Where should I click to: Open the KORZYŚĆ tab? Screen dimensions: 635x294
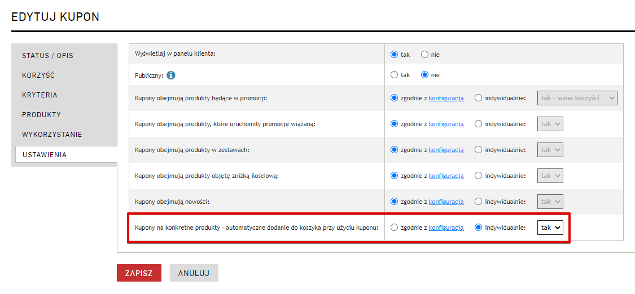coord(38,75)
